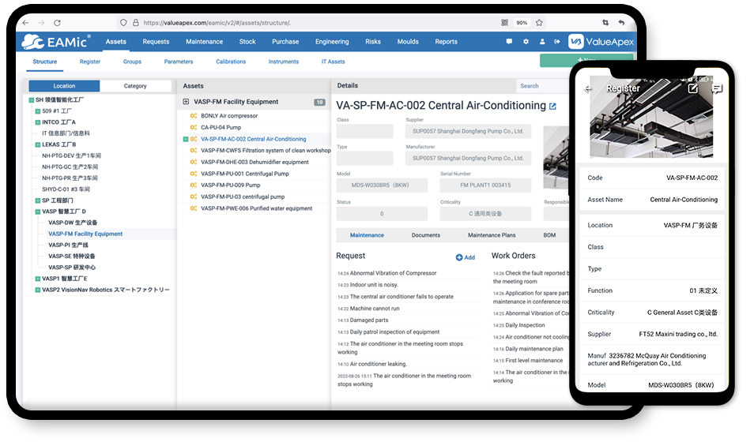Click the Model field MDS-W030BR5 (8KW)

pyautogui.click(x=382, y=185)
